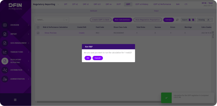
Task: Click the Overview grid icon in sidebar
Action: point(5,25)
